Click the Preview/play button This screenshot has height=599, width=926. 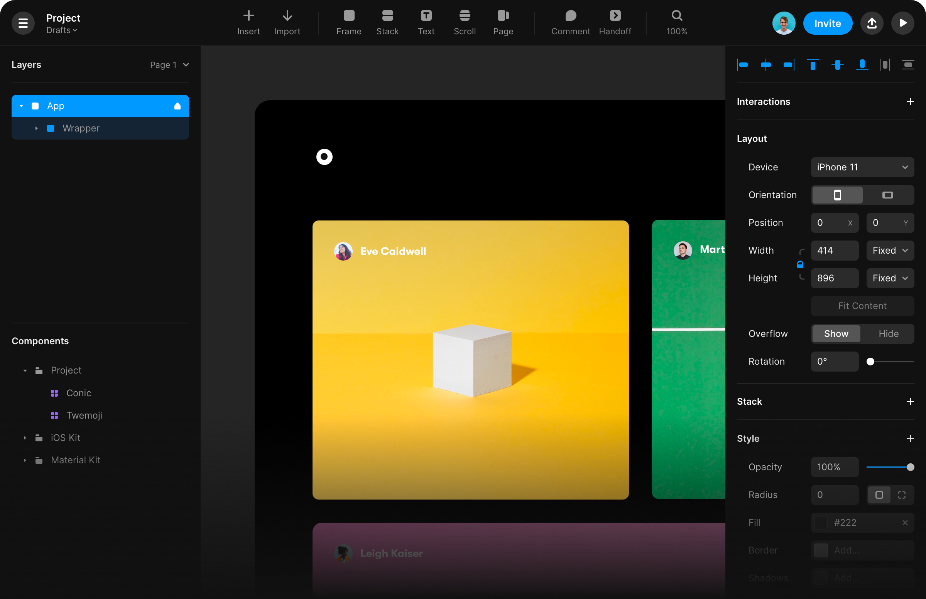coord(903,23)
